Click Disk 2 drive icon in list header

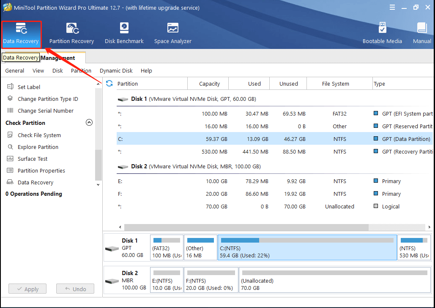tap(123, 167)
